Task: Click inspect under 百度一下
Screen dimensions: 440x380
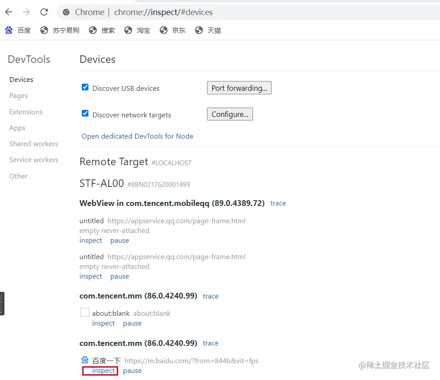Action: [x=103, y=371]
